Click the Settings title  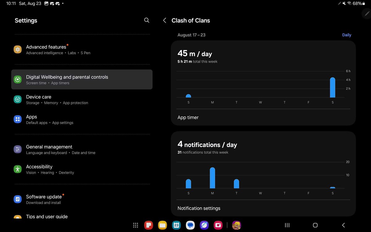(x=26, y=20)
